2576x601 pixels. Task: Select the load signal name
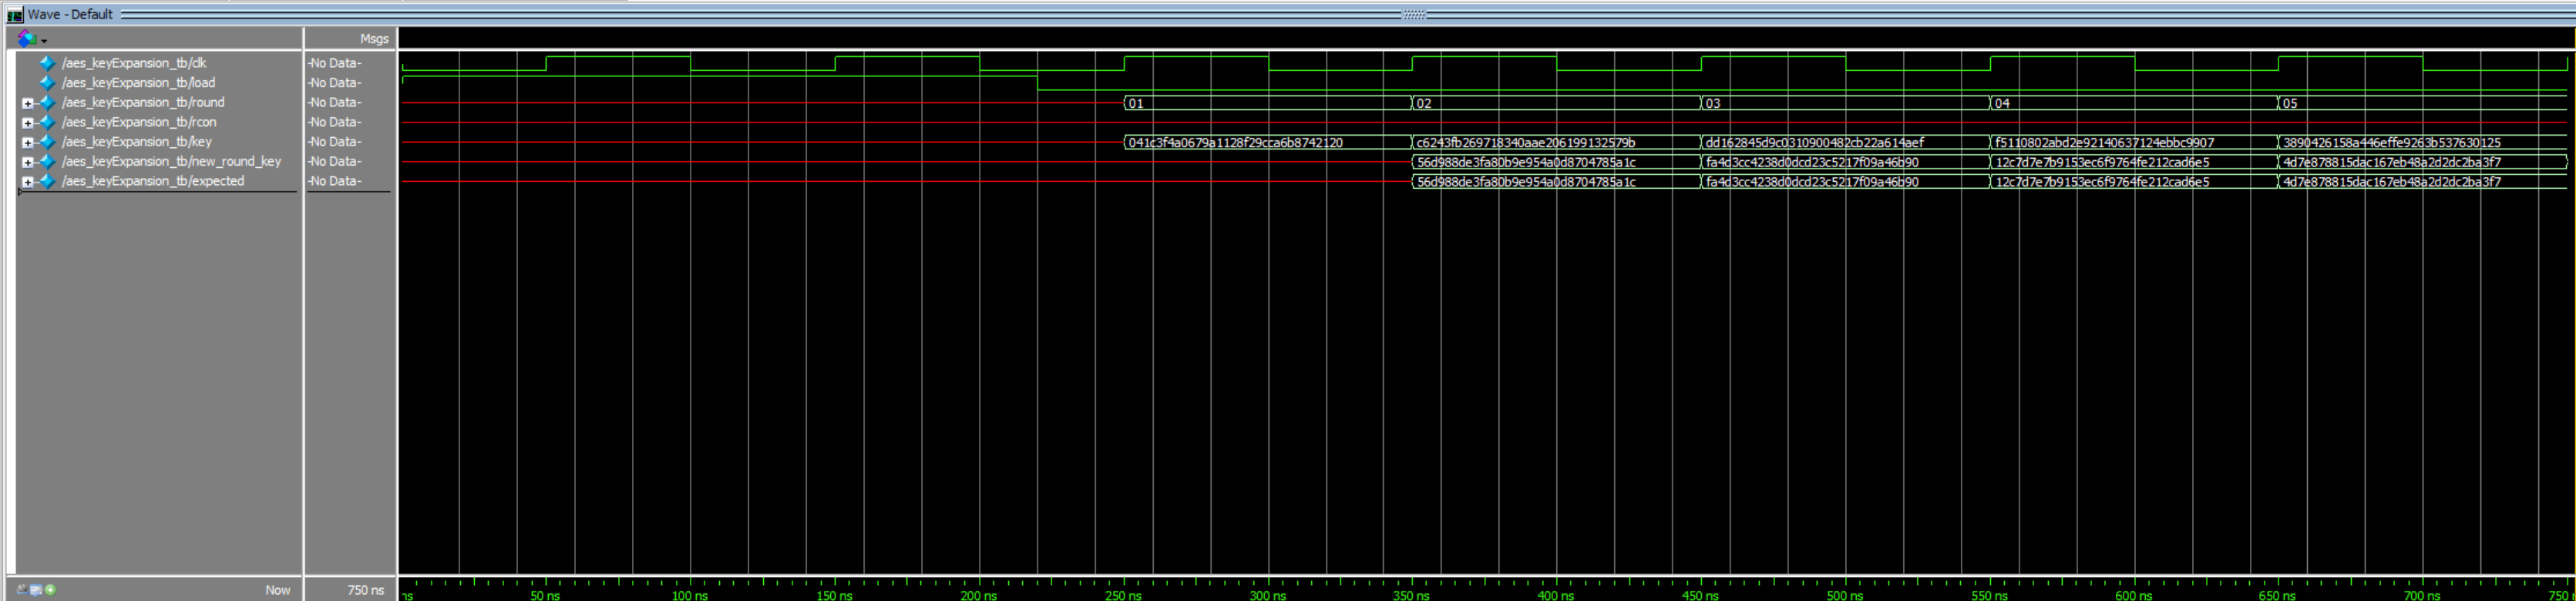click(x=138, y=83)
